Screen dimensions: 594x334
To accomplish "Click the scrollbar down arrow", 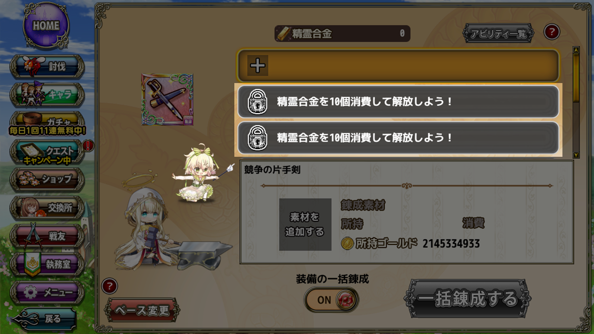I will coord(576,154).
